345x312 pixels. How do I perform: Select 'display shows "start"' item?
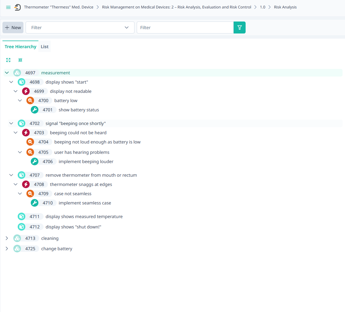(x=67, y=82)
